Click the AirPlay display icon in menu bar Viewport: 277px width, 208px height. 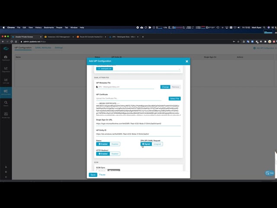click(227, 27)
